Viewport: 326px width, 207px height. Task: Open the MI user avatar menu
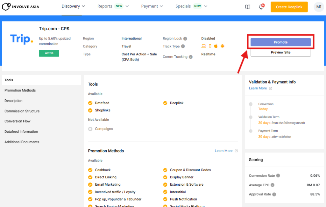(319, 7)
